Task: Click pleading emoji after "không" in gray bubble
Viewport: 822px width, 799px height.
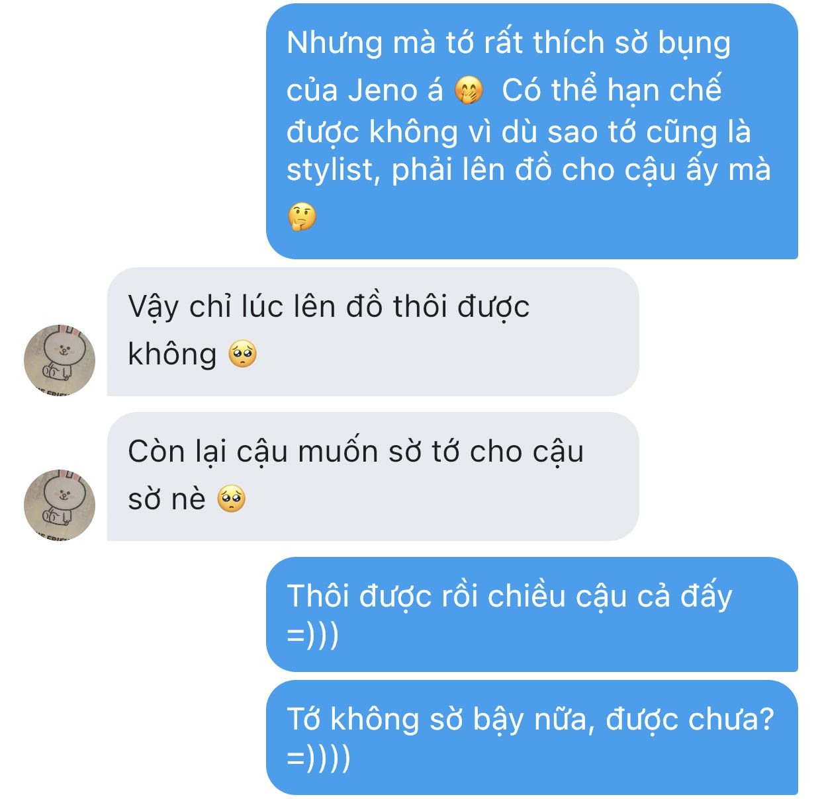Action: point(243,355)
